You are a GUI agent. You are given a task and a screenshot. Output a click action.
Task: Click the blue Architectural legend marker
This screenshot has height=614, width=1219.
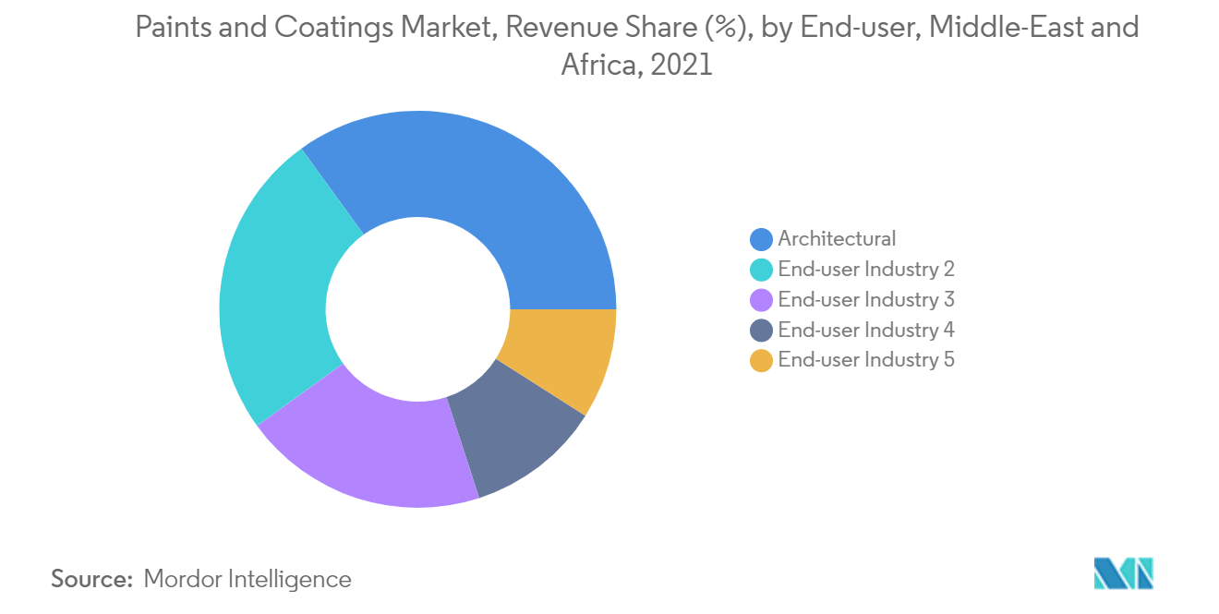pyautogui.click(x=759, y=238)
